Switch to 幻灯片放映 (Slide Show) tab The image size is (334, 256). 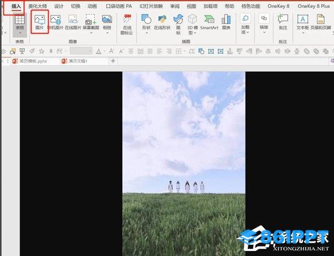(151, 6)
